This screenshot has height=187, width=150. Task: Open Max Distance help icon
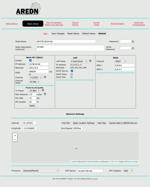click(45, 94)
